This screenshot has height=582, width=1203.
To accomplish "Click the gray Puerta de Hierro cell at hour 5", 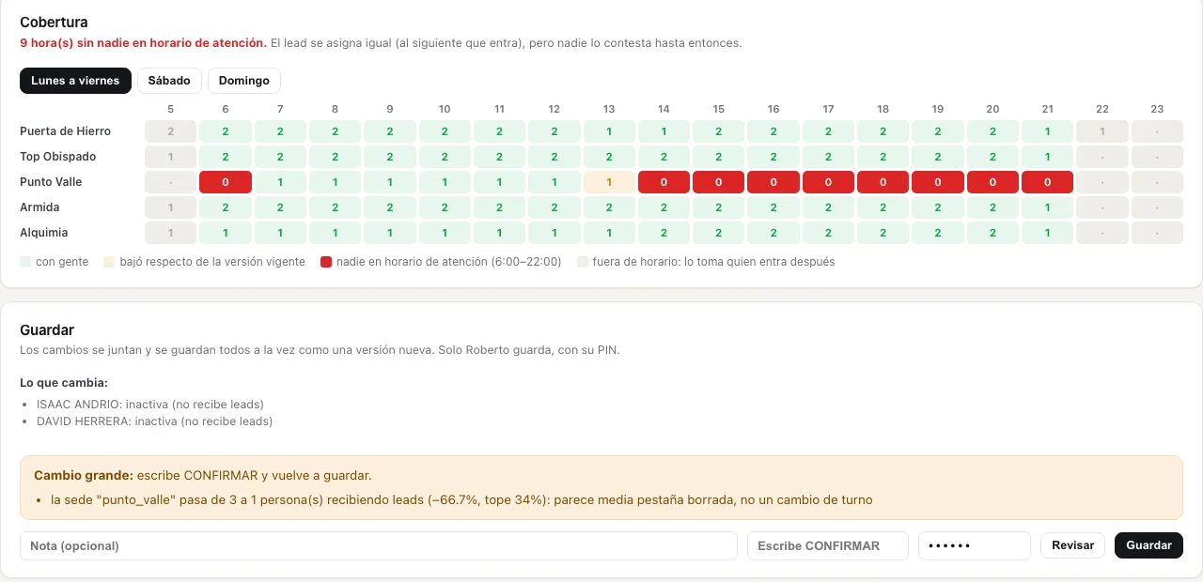I will tap(170, 131).
